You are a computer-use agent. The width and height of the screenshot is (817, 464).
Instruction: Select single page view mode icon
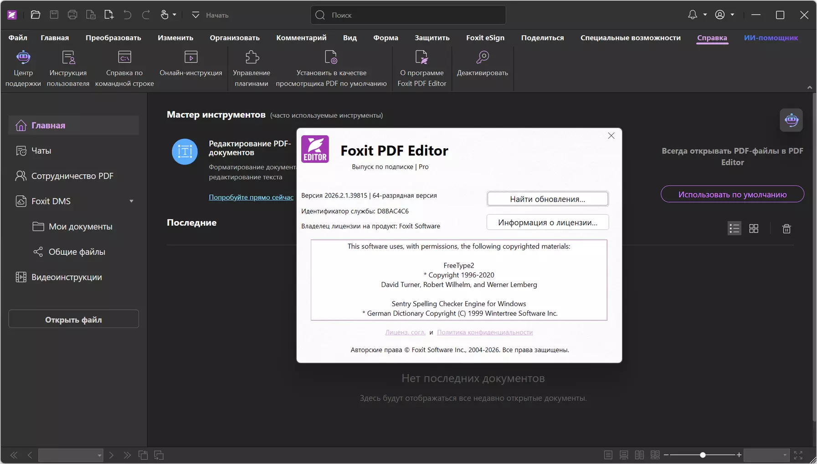608,455
